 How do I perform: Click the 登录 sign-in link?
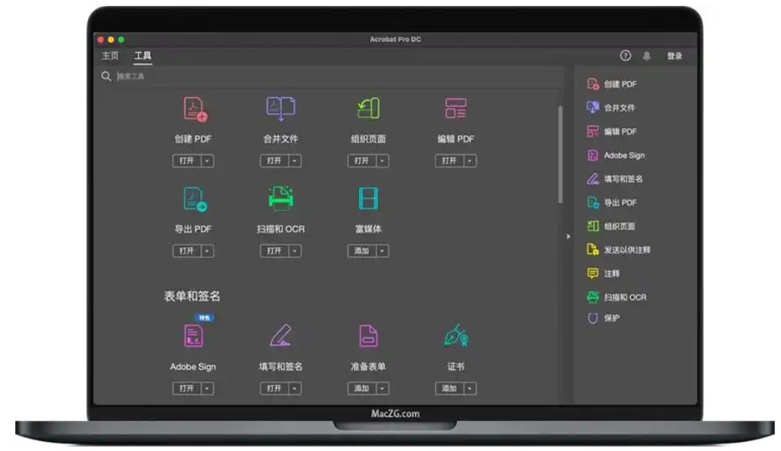click(675, 56)
